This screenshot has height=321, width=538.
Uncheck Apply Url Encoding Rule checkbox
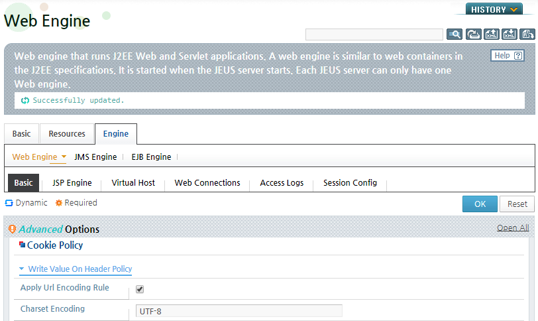[x=140, y=289]
